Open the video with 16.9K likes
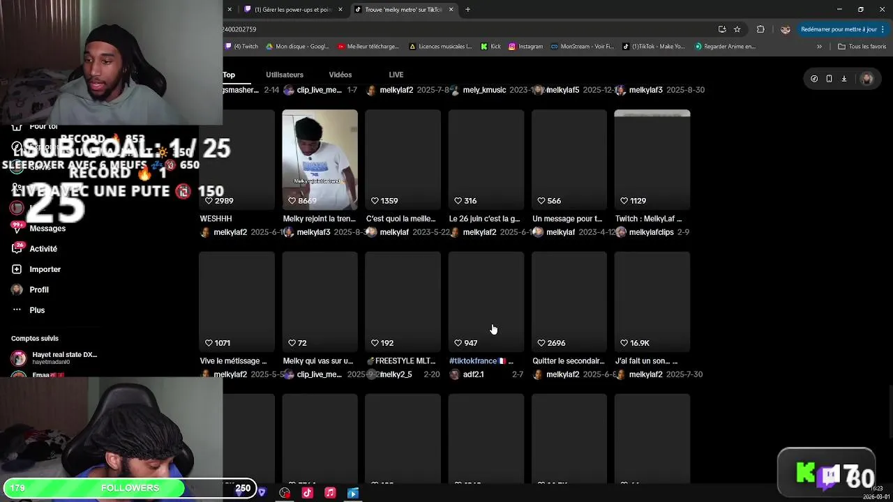 (652, 302)
